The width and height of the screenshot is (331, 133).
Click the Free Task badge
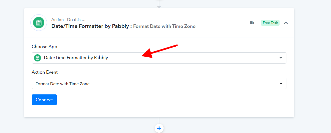click(270, 23)
